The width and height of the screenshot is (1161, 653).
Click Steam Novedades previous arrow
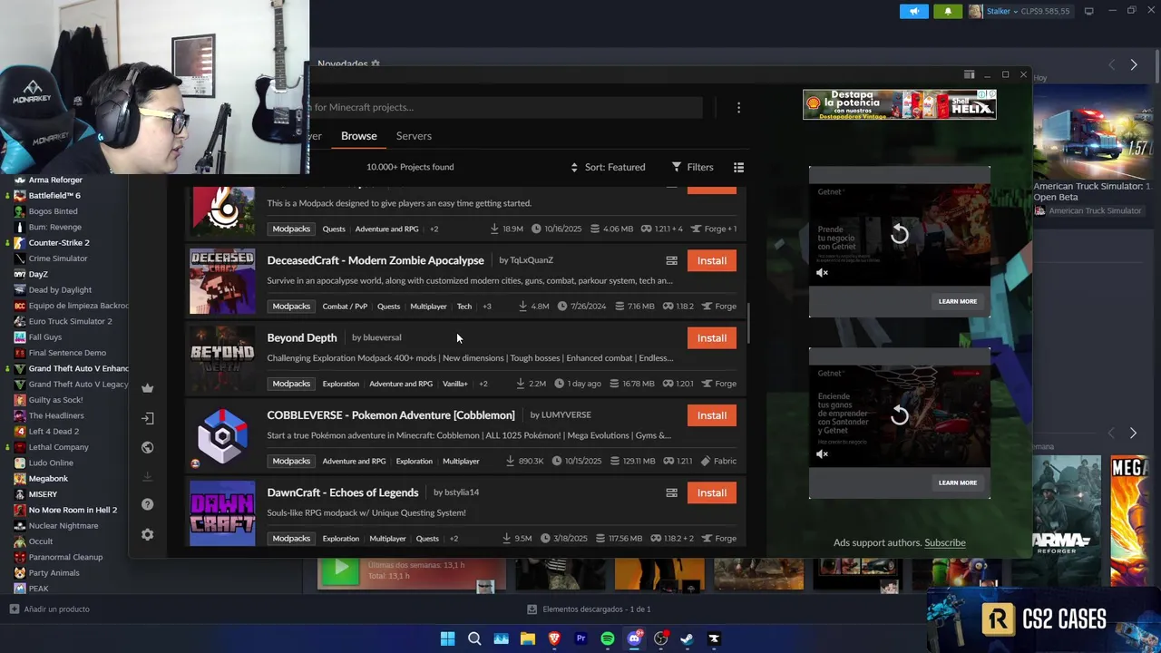click(x=1112, y=64)
